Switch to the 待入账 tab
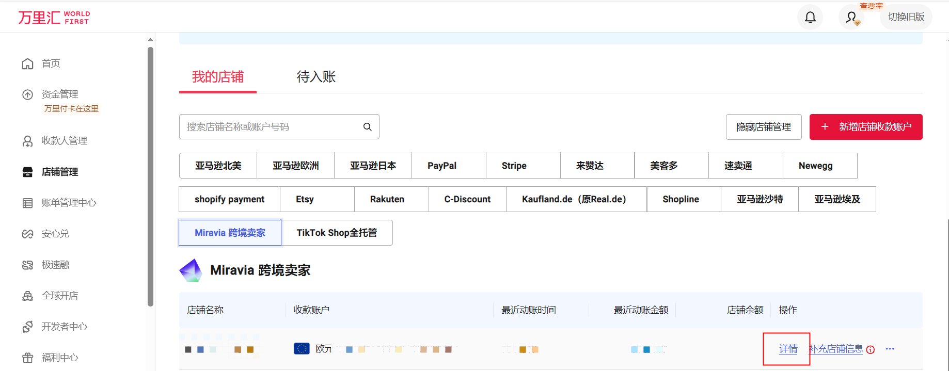This screenshot has height=371, width=949. [x=316, y=77]
